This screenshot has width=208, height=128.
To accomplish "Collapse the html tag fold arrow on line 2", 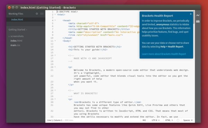I will (x=55, y=14).
